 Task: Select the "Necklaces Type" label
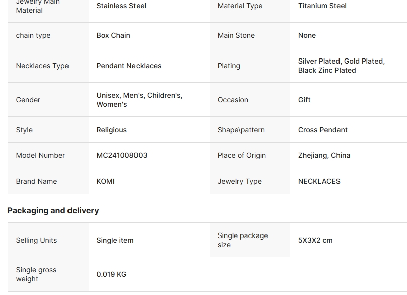pyautogui.click(x=42, y=66)
